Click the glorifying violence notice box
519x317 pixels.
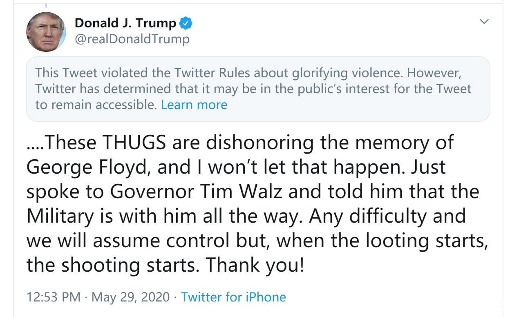click(x=258, y=89)
